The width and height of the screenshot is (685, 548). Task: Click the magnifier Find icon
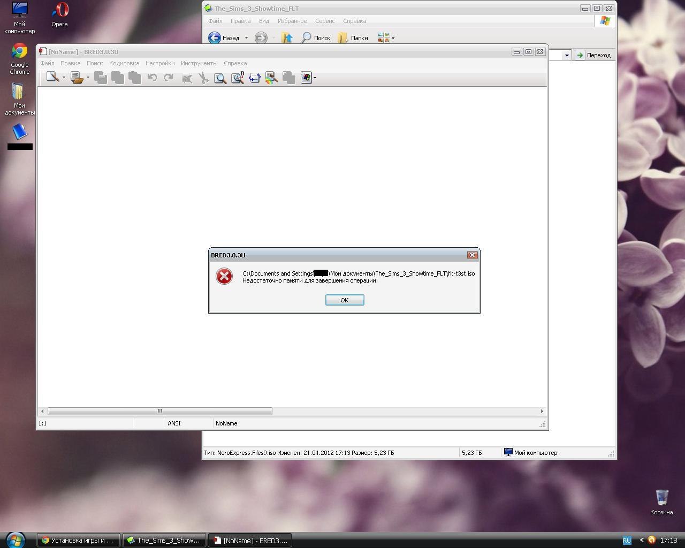[x=220, y=78]
